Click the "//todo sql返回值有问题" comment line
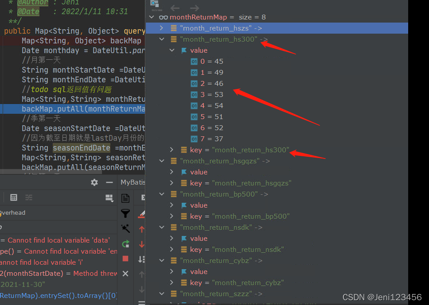 coord(67,89)
